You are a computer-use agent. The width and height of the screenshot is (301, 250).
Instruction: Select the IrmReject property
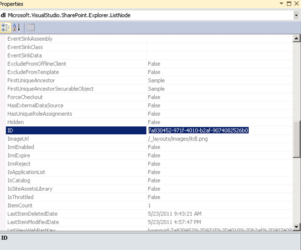19,164
